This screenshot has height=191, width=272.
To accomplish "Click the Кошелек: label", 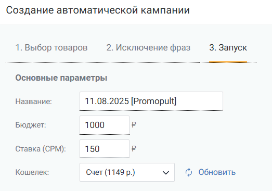I will 32,172.
